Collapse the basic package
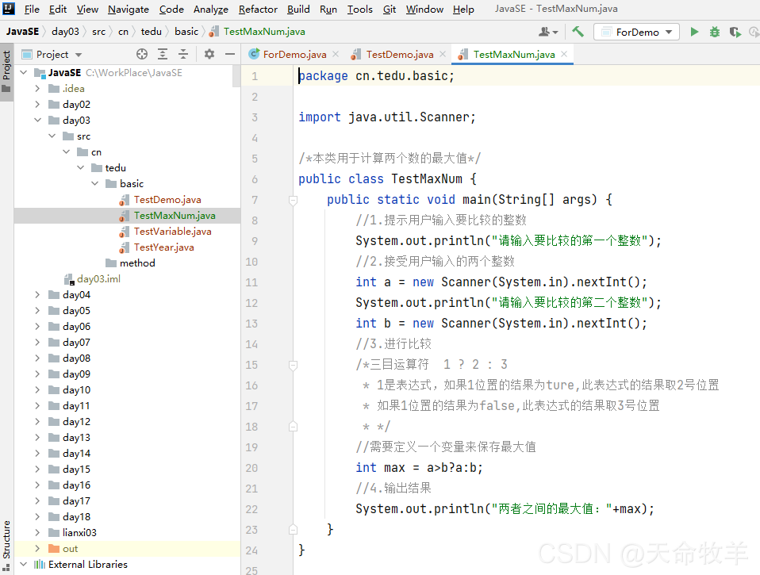Screen dimensions: 760x575 tap(95, 183)
